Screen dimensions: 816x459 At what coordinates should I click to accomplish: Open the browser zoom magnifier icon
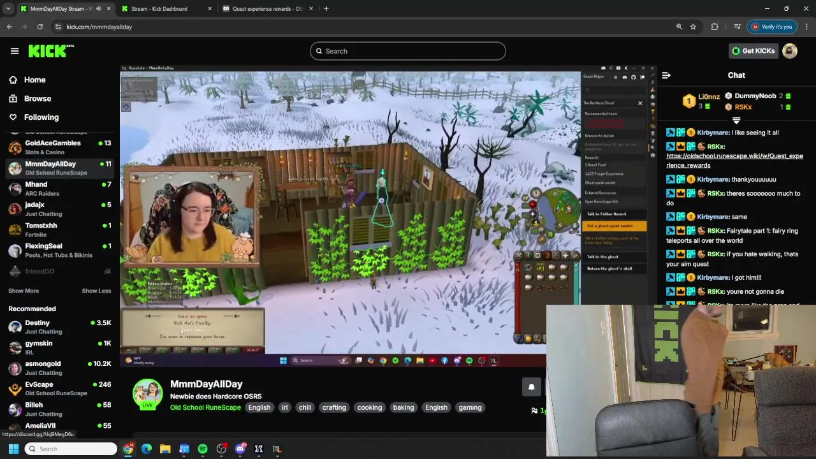click(679, 27)
